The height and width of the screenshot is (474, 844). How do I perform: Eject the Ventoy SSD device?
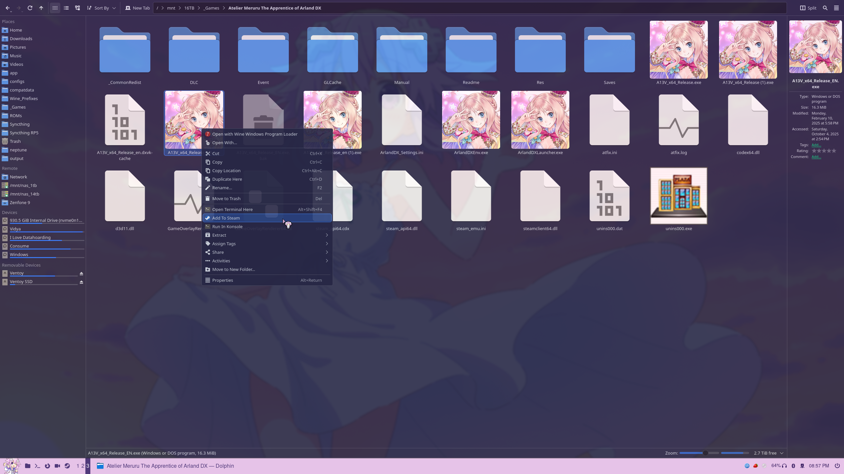81,282
